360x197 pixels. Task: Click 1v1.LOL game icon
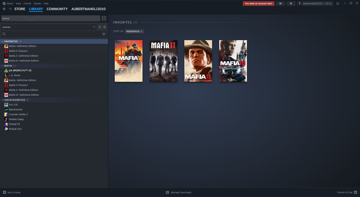pos(6,104)
